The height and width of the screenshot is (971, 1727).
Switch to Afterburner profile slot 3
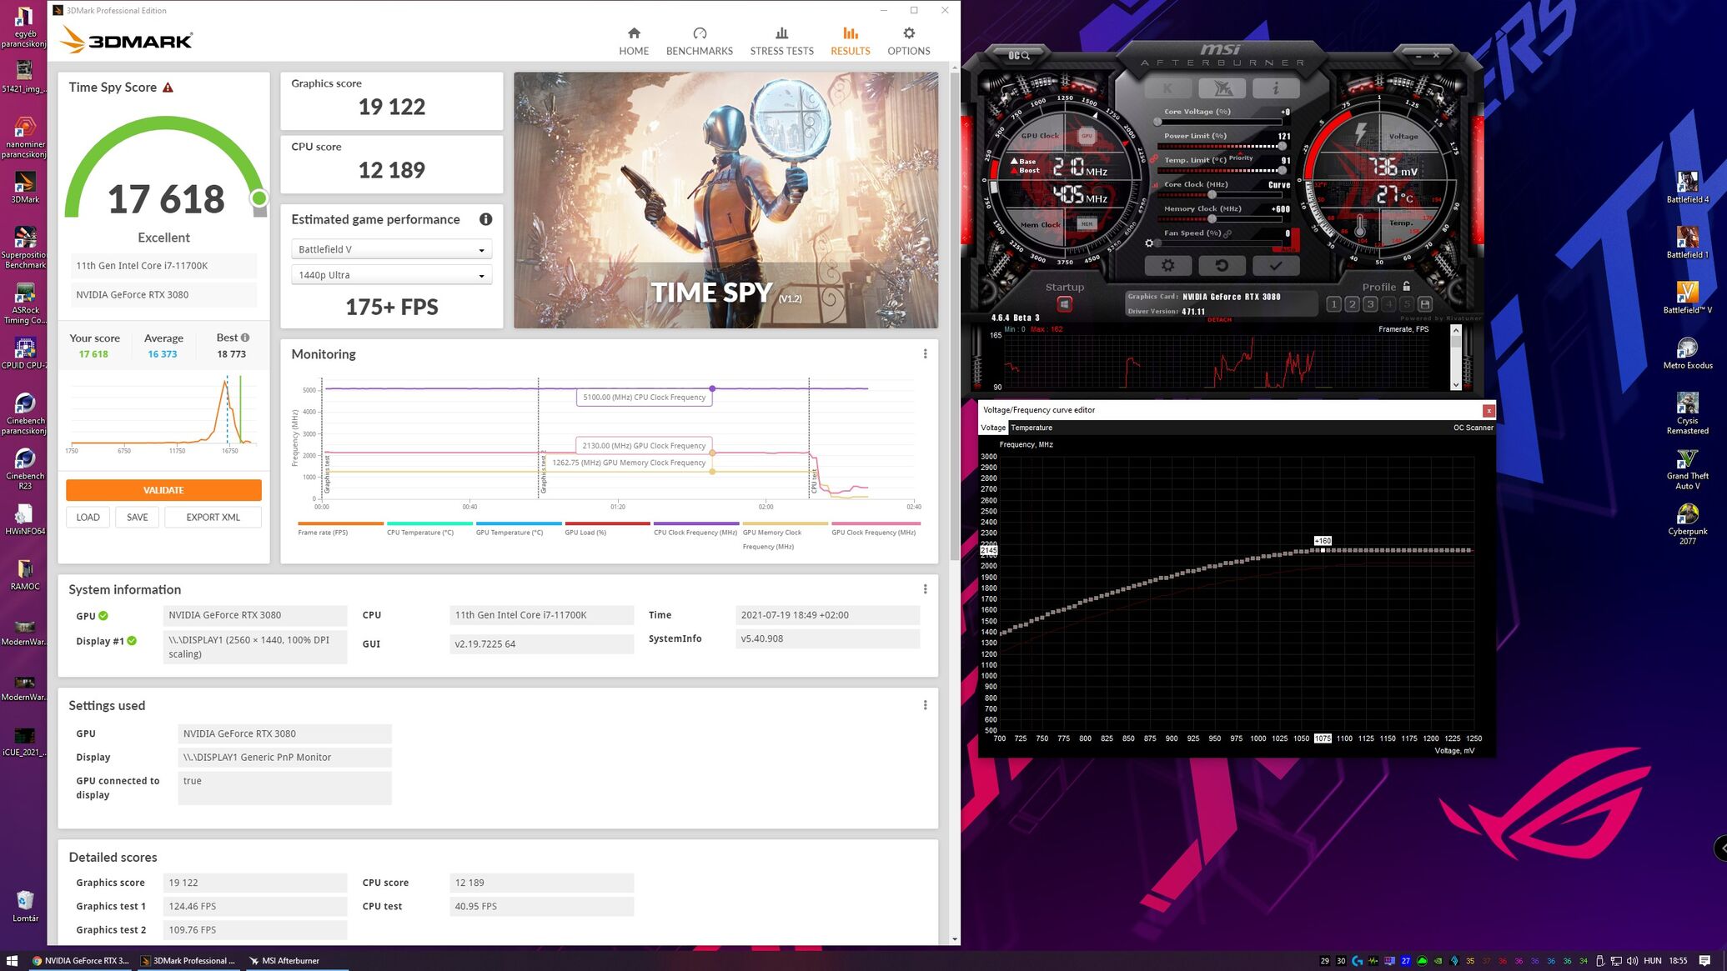(x=1370, y=304)
